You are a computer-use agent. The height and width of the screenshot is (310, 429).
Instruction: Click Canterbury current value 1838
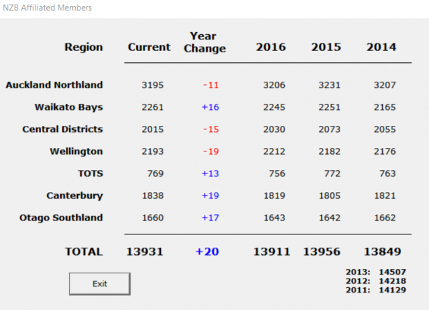point(153,196)
